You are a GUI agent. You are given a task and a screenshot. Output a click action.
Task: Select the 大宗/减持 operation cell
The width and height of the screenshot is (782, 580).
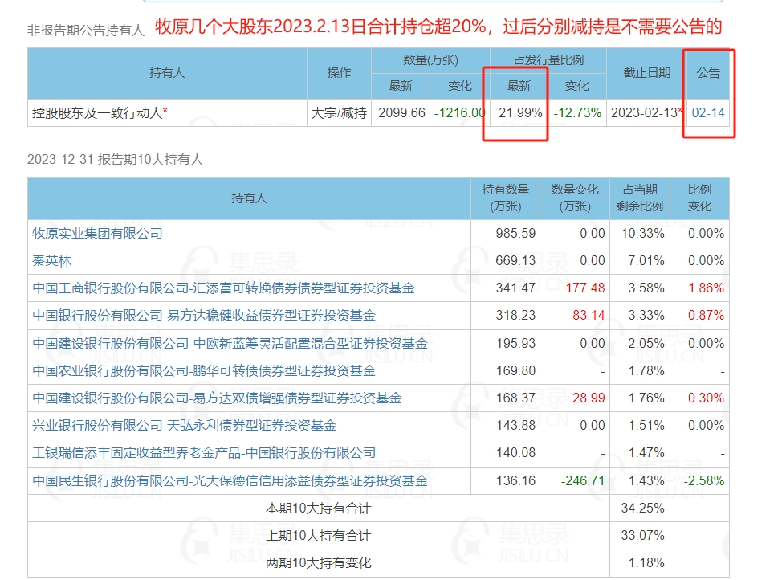pos(339,112)
